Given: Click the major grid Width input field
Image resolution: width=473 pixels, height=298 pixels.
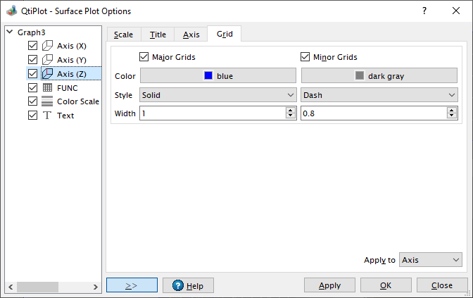Looking at the screenshot, I should tap(212, 113).
